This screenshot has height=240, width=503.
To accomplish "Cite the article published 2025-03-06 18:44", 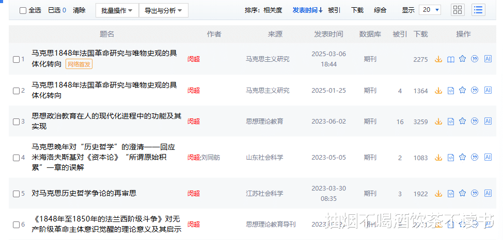I will pos(475,59).
